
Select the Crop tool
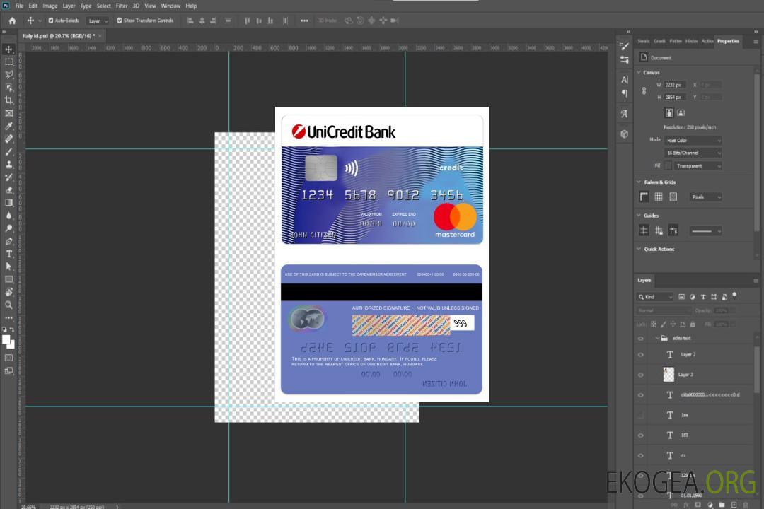point(8,100)
